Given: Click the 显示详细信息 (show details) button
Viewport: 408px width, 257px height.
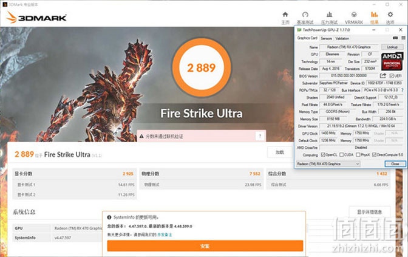Looking at the screenshot, I should click(370, 212).
